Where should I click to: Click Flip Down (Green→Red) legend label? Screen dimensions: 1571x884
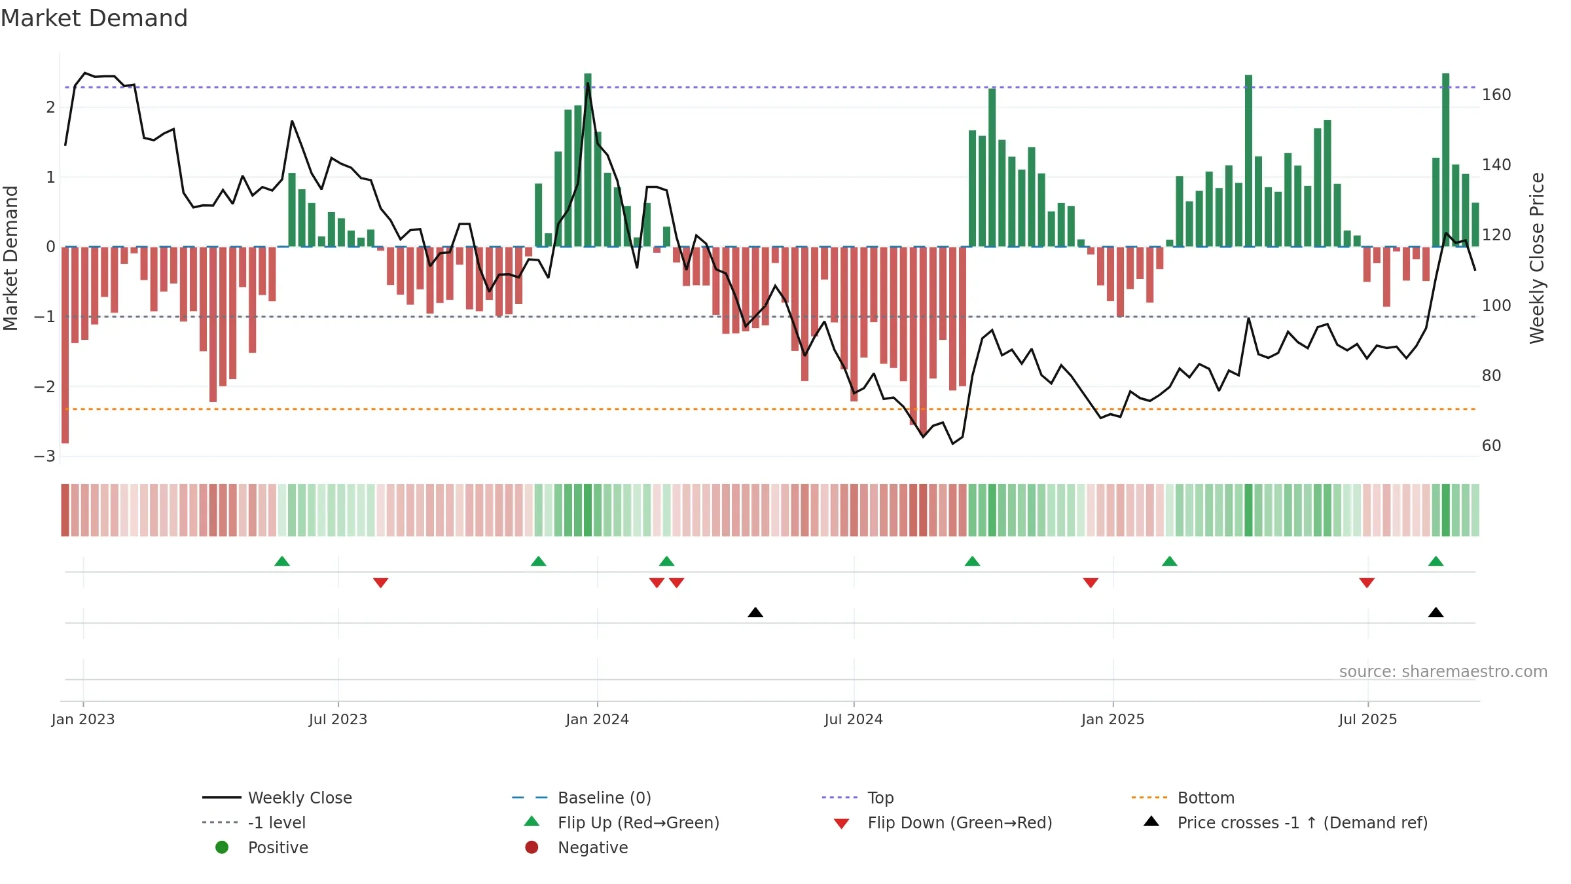(x=960, y=822)
